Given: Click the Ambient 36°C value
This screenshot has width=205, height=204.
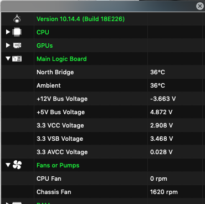Looking at the screenshot, I should (157, 85).
